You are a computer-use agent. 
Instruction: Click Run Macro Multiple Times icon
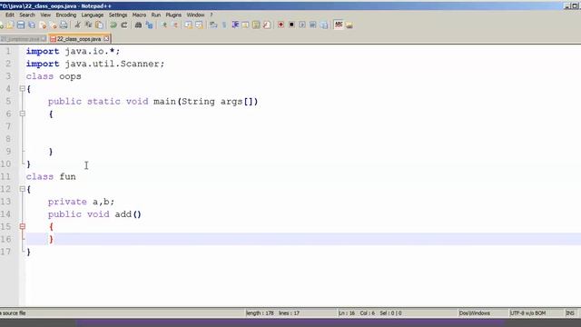click(x=313, y=25)
